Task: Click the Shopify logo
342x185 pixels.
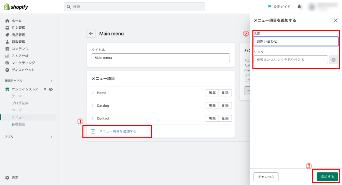Action: [x=16, y=7]
